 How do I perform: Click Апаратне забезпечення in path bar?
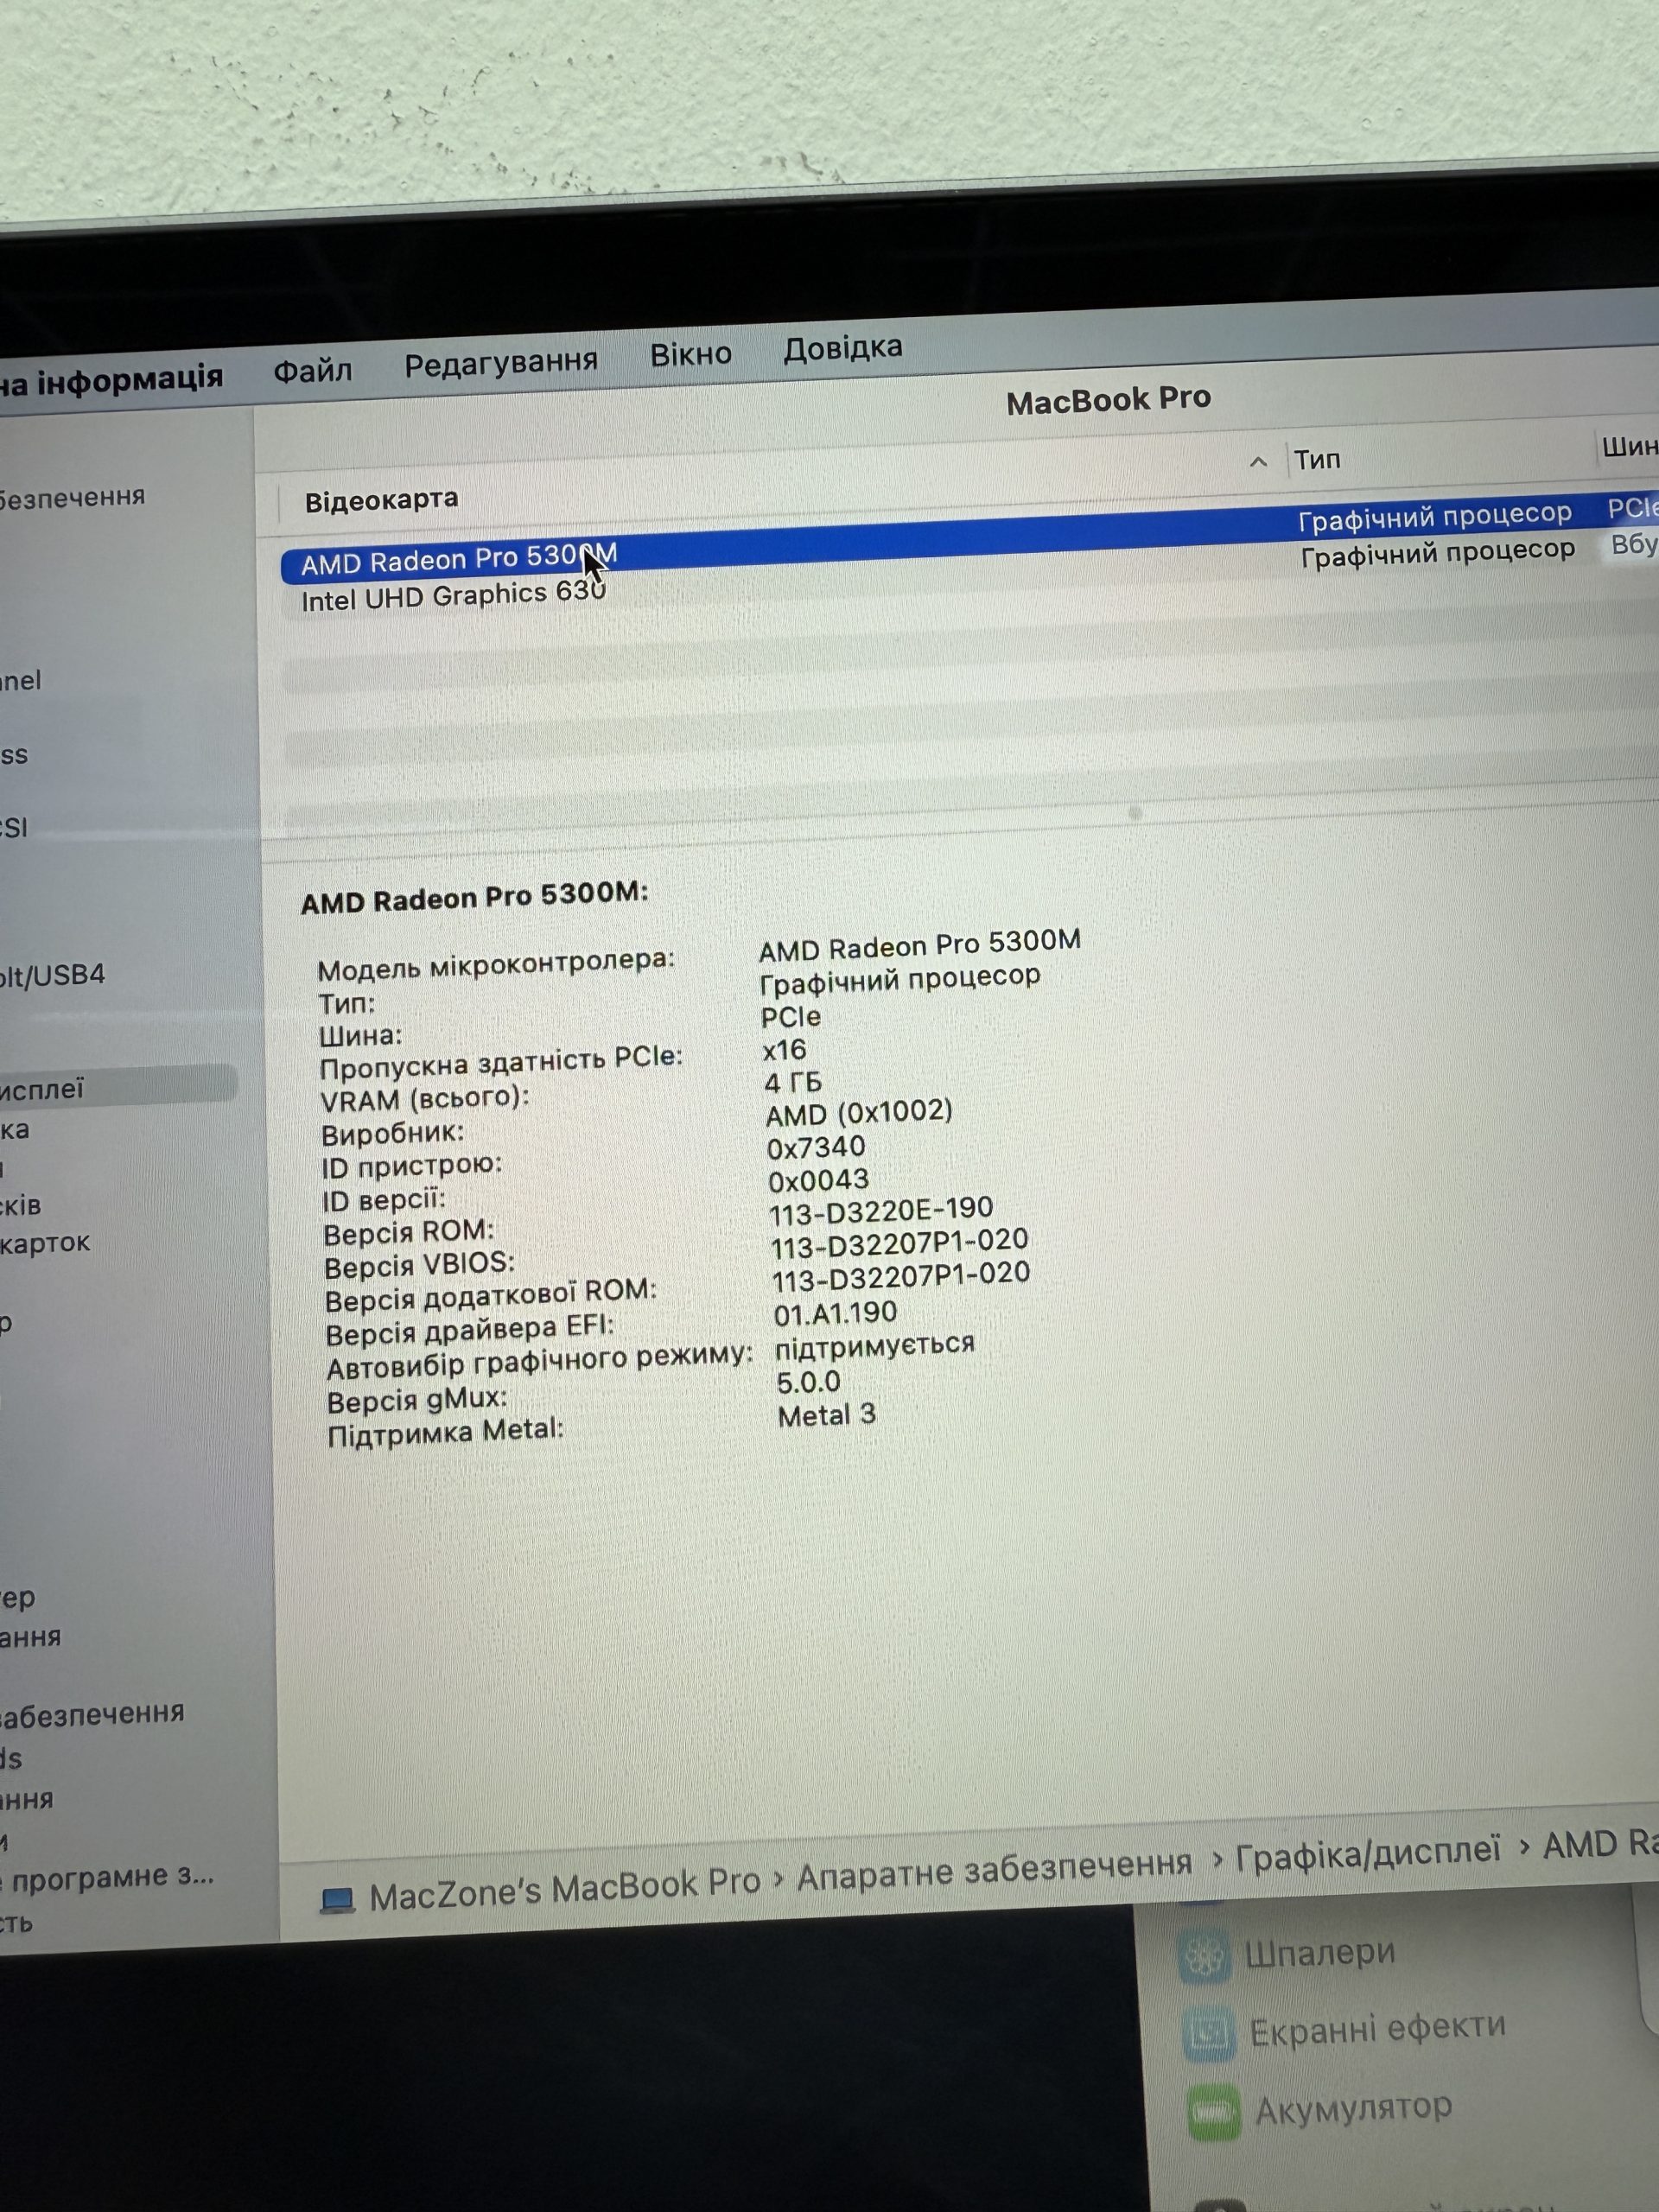pyautogui.click(x=994, y=1870)
